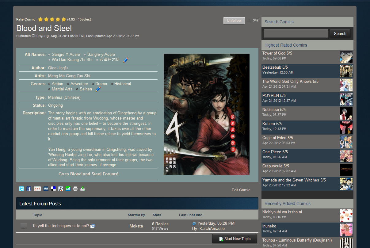Go to Blood and Steel Forums
Screen dimensions: 370x248
click(x=88, y=174)
